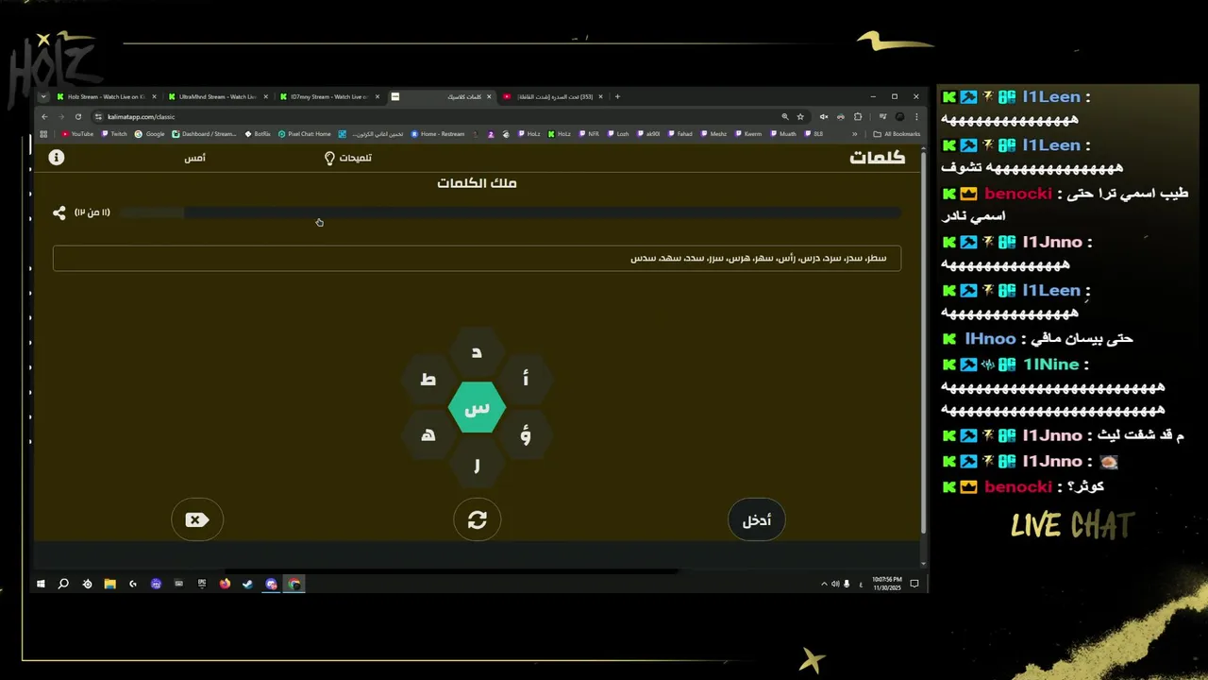This screenshot has width=1208, height=680.
Task: Open the Dashboard / Stream bookmark
Action: click(x=204, y=134)
